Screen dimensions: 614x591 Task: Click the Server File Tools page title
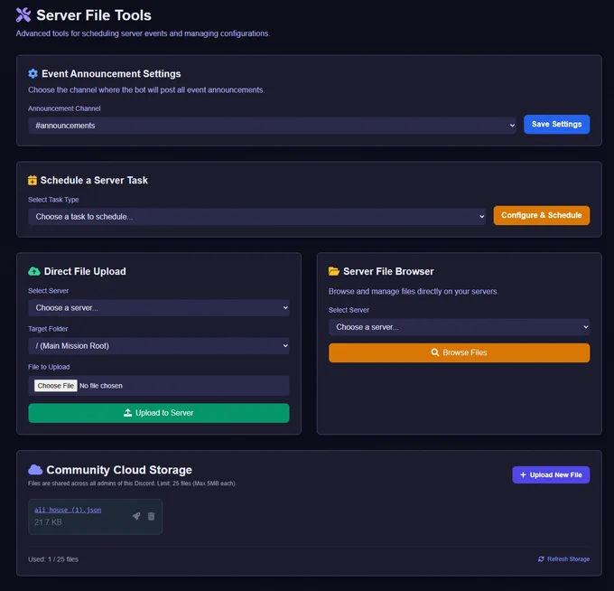tap(94, 15)
